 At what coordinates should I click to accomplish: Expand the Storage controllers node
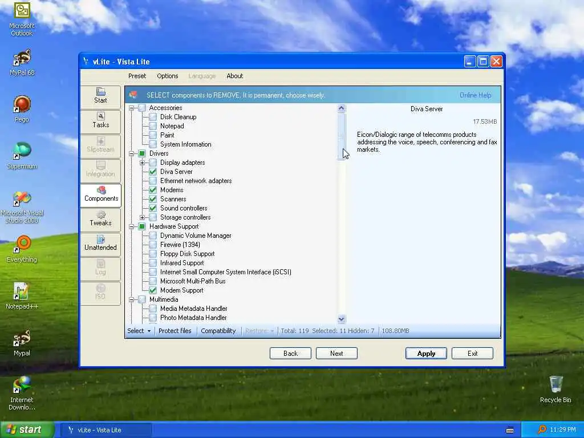click(x=142, y=217)
